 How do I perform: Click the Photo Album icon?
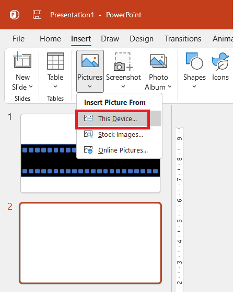[158, 61]
